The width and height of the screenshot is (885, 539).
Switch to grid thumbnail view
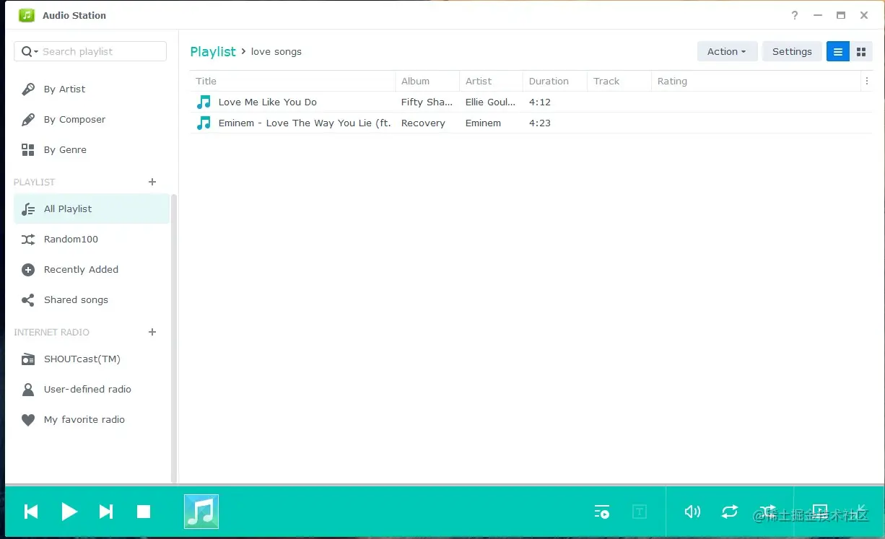861,51
